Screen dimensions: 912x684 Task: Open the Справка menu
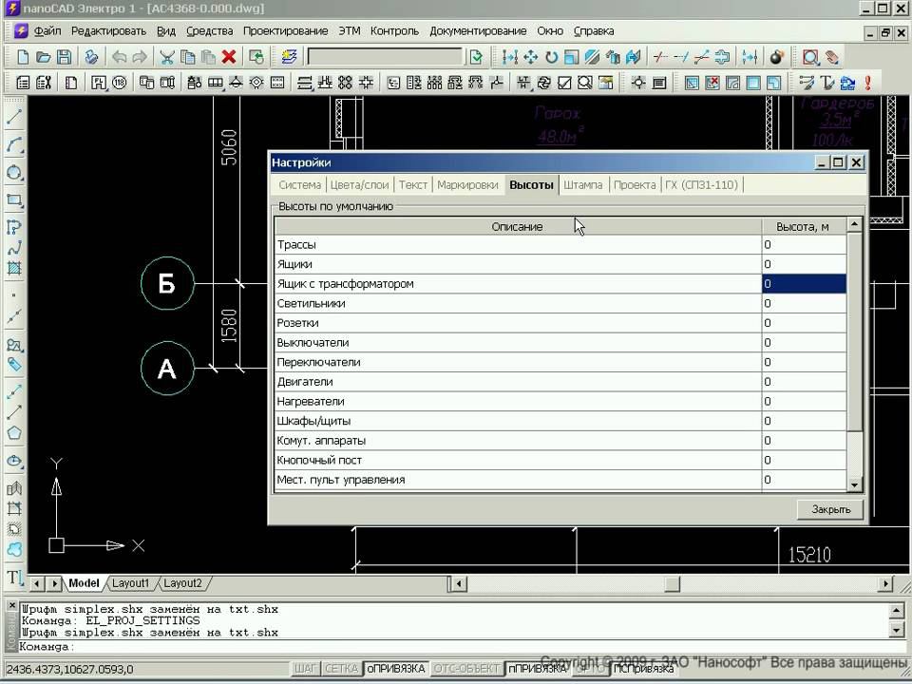[x=594, y=30]
